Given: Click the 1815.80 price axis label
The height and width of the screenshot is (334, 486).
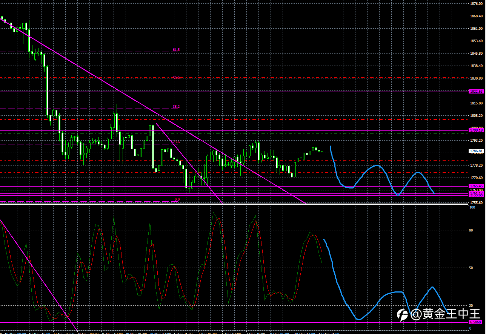Looking at the screenshot, I should click(476, 103).
